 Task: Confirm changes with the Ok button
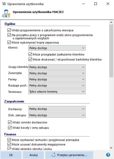11,155
